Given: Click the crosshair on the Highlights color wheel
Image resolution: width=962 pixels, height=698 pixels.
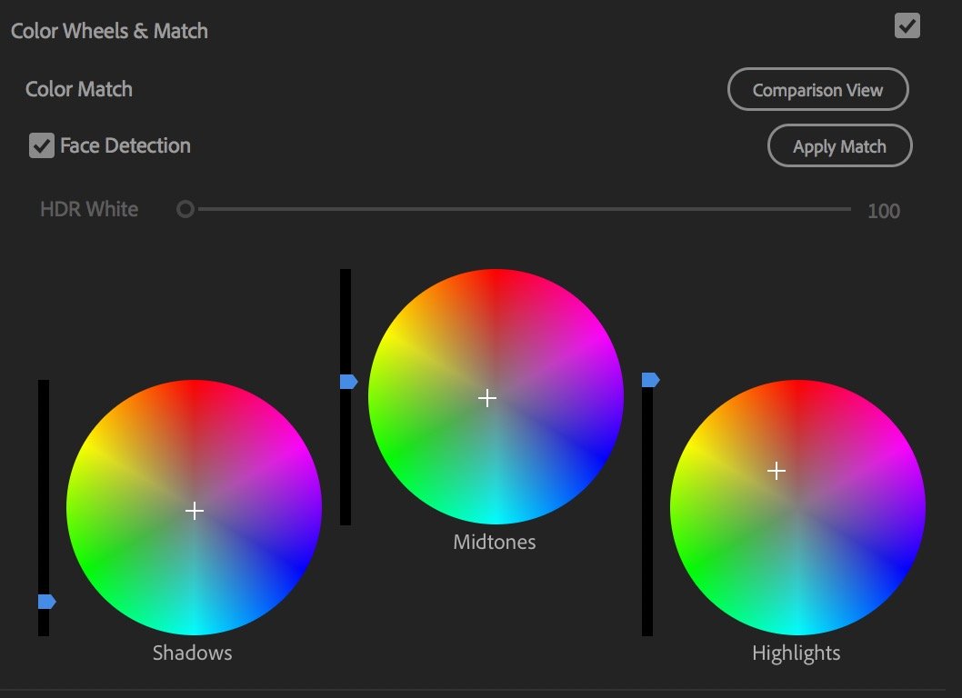Looking at the screenshot, I should 777,470.
